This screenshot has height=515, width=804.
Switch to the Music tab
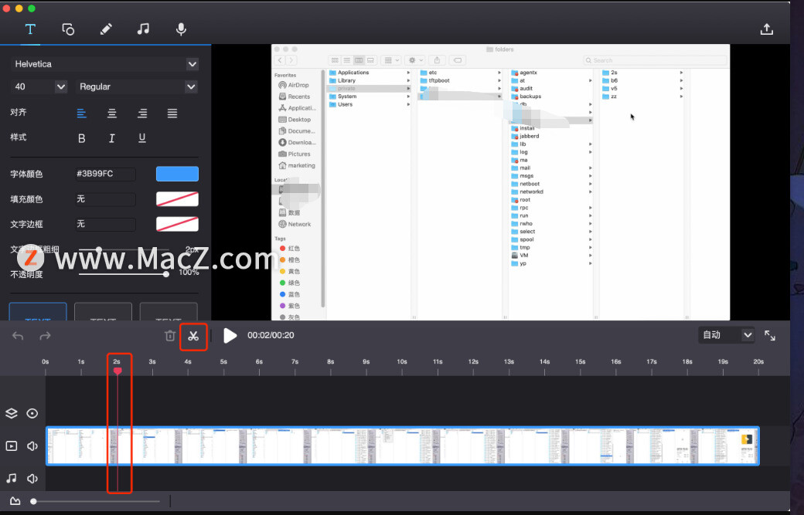(x=143, y=29)
